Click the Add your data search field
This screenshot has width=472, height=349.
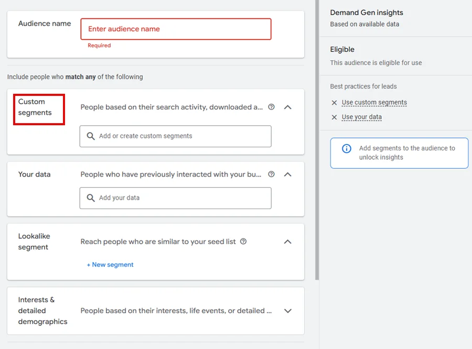(181, 198)
